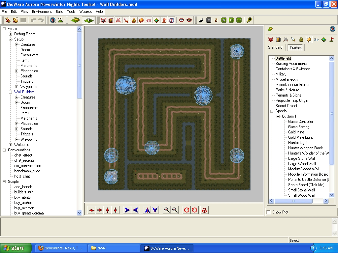Click the zoom out magnifier button

click(175, 210)
